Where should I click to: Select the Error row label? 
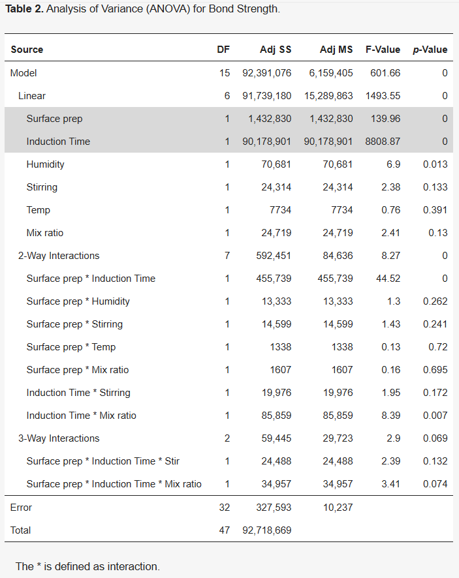tap(21, 508)
